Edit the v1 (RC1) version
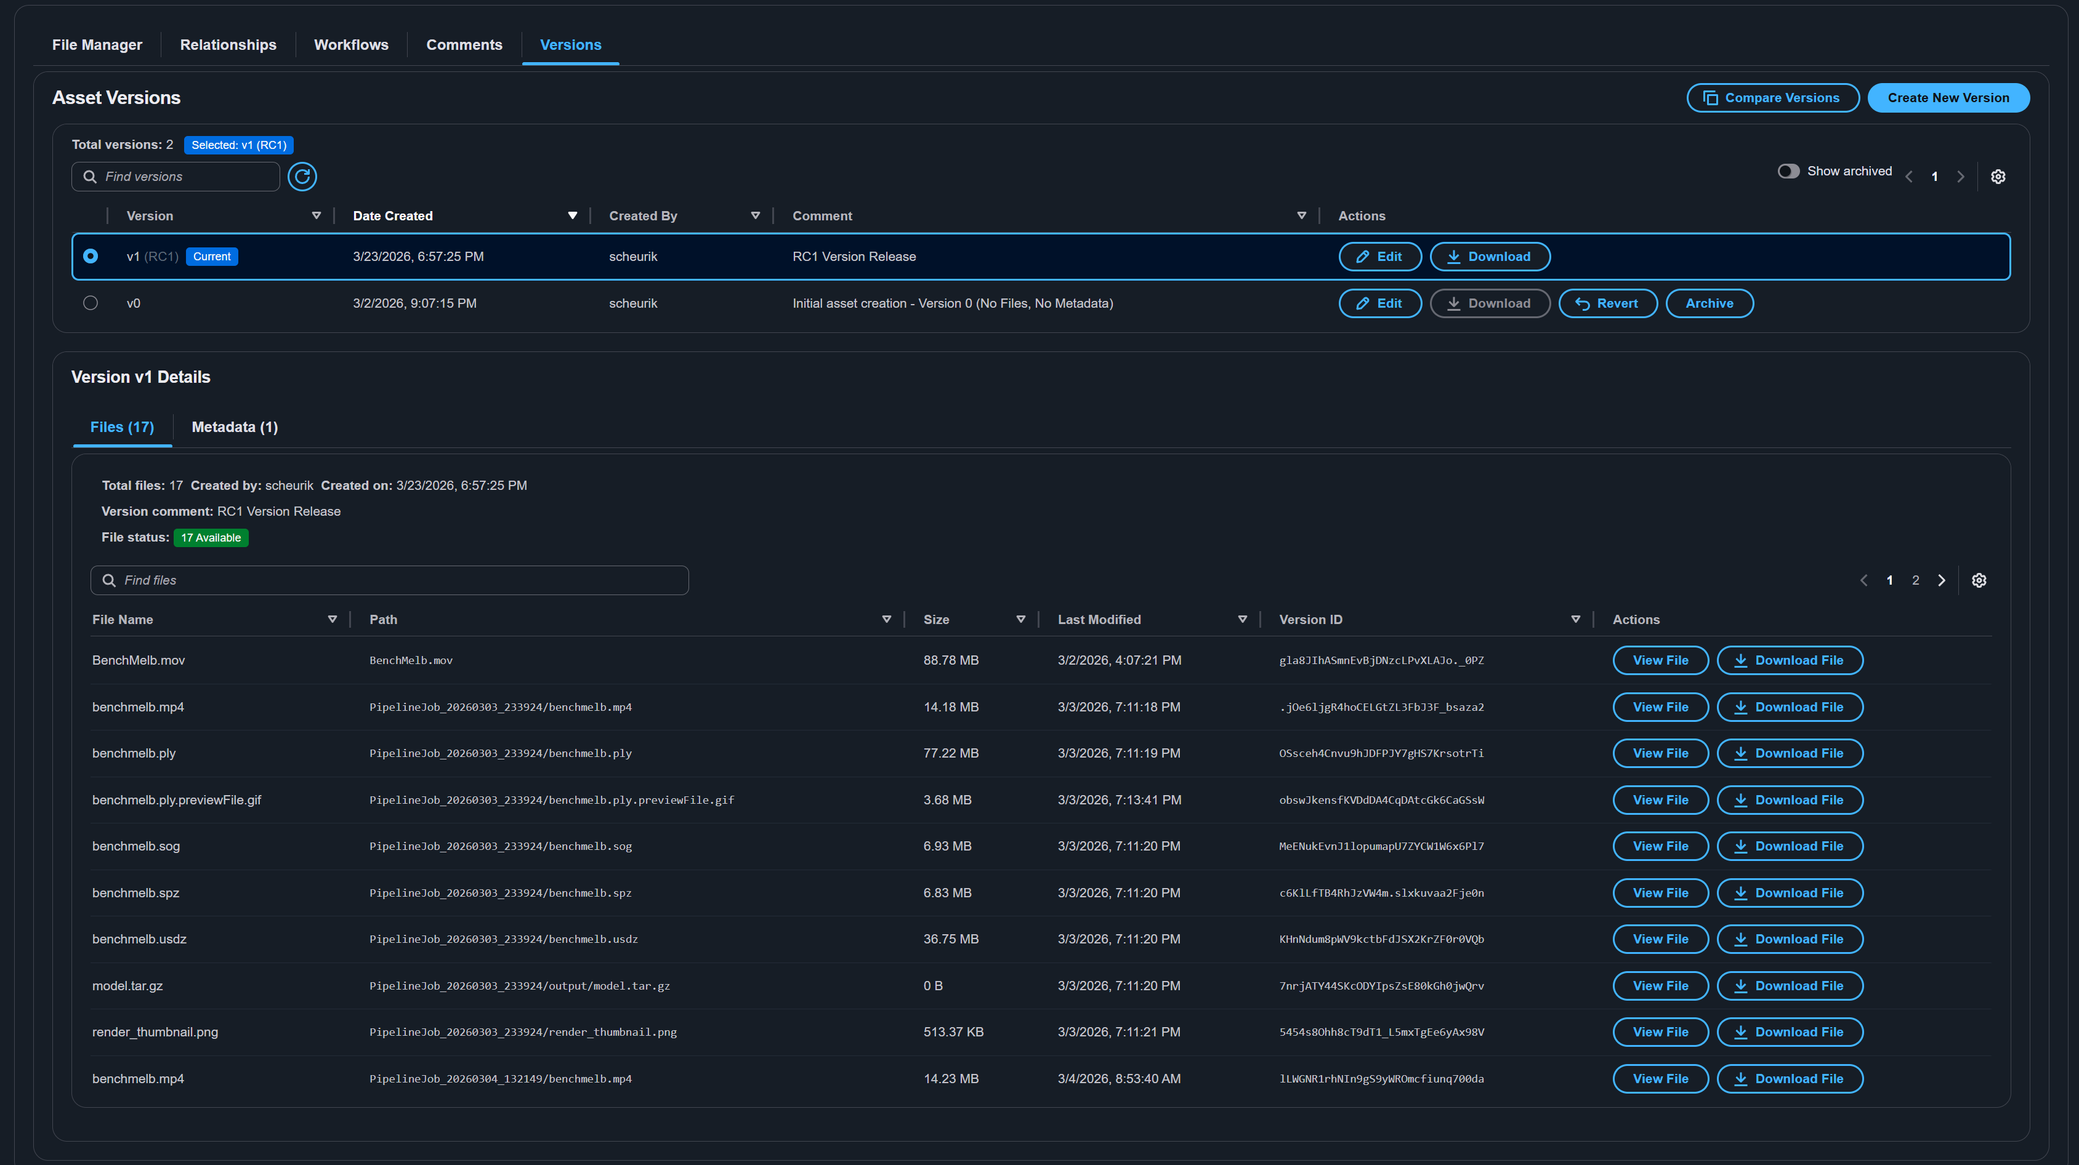 tap(1379, 257)
